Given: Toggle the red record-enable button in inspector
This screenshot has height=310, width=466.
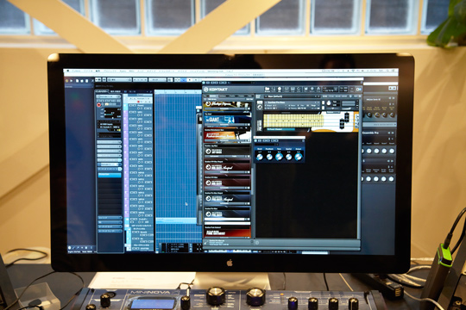Looking at the screenshot, I should coord(99,105).
